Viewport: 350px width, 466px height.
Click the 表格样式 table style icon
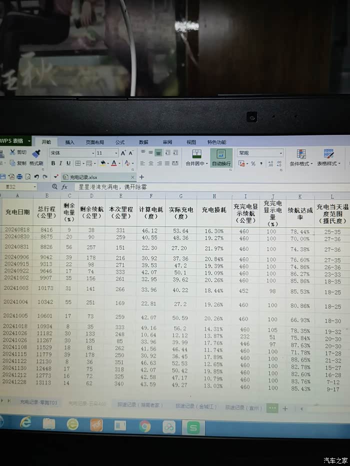click(x=328, y=154)
